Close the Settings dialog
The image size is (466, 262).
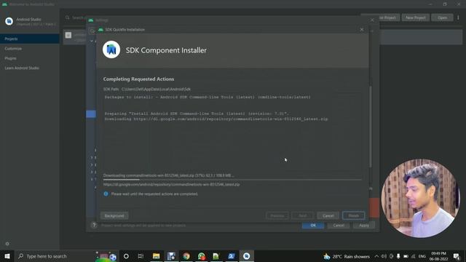point(372,20)
